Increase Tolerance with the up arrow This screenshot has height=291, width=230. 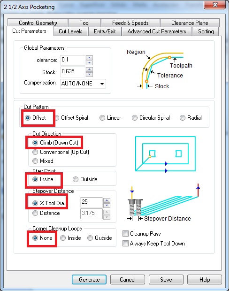click(90, 58)
